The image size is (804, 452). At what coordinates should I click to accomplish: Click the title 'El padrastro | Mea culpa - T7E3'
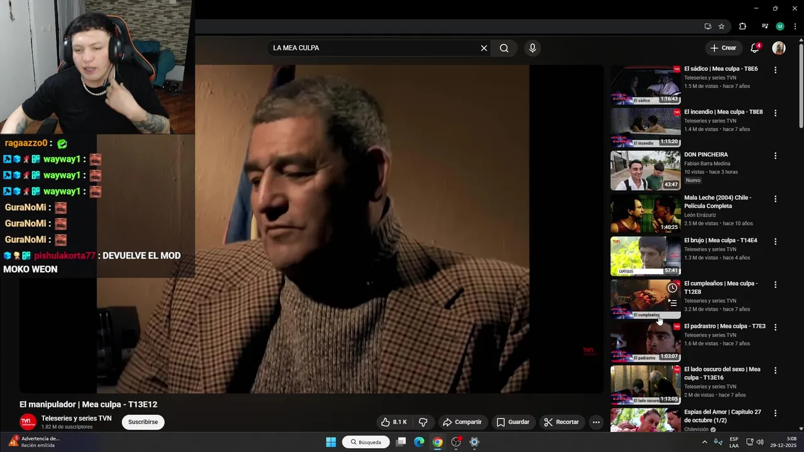(x=725, y=326)
